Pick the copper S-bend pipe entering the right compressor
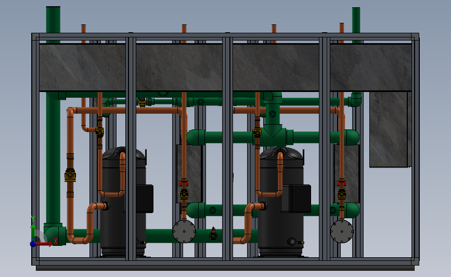This screenshot has width=451, height=277. pos(249,223)
